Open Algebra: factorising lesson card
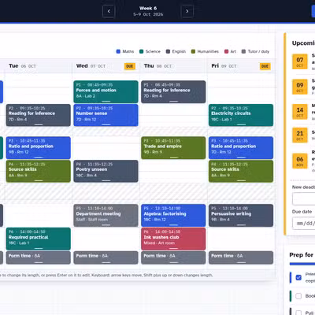 (x=173, y=216)
